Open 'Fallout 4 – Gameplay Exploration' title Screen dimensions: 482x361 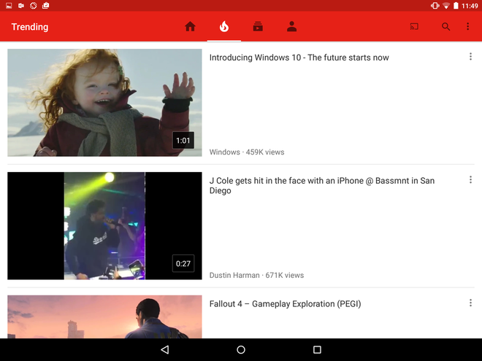tap(285, 304)
